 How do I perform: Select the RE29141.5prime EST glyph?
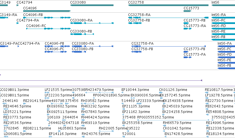[25, 104]
